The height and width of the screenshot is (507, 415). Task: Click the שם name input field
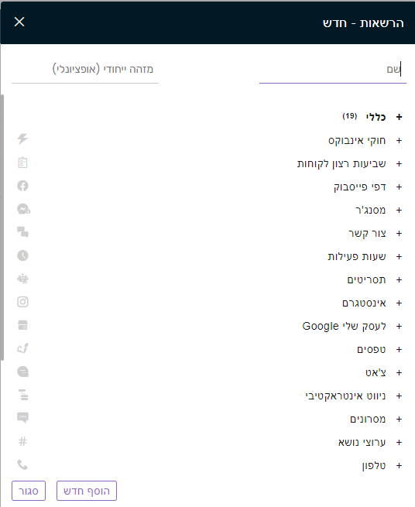point(332,70)
